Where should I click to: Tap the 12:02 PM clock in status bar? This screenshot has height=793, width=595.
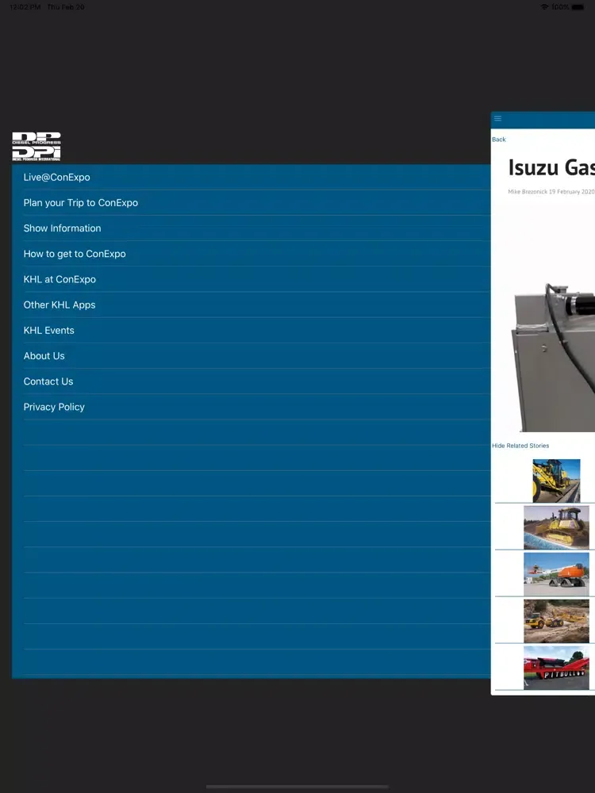pyautogui.click(x=25, y=7)
